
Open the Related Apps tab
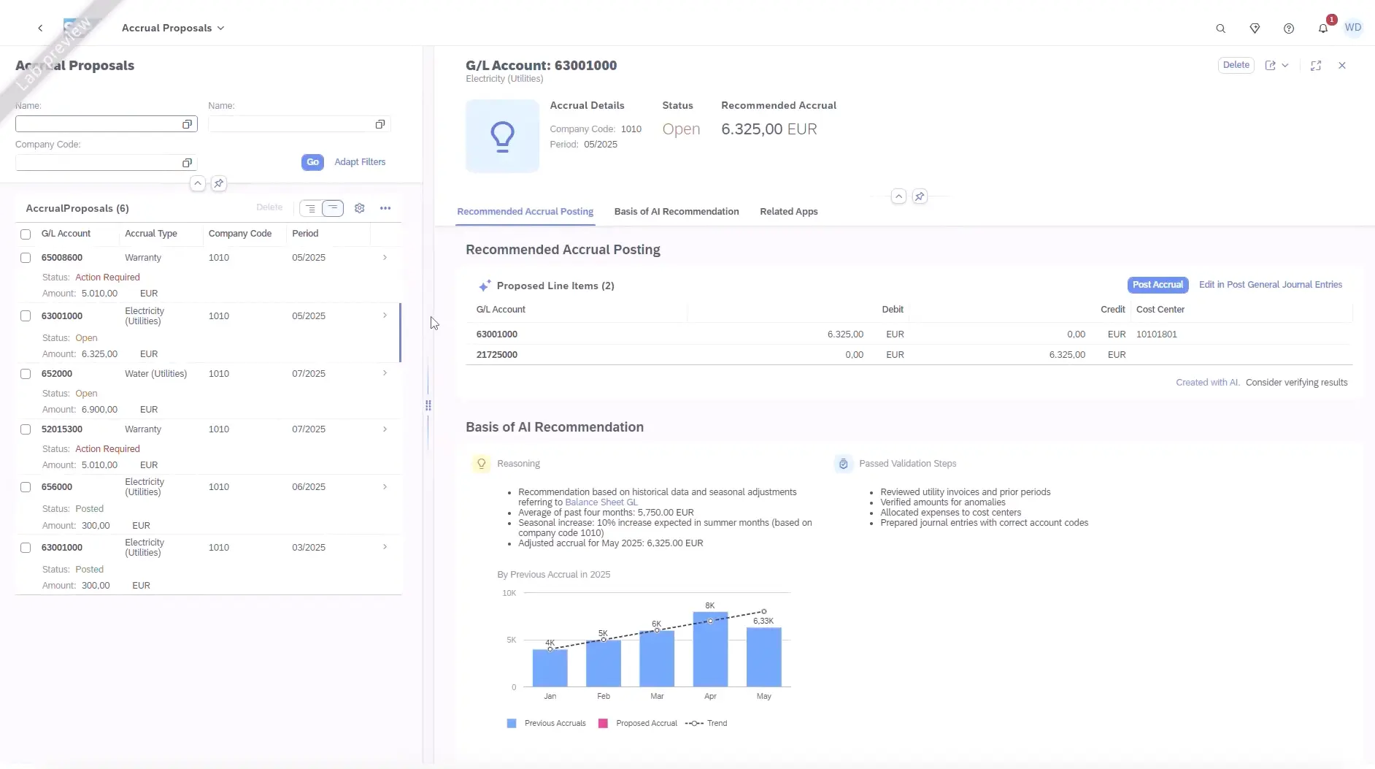788,212
